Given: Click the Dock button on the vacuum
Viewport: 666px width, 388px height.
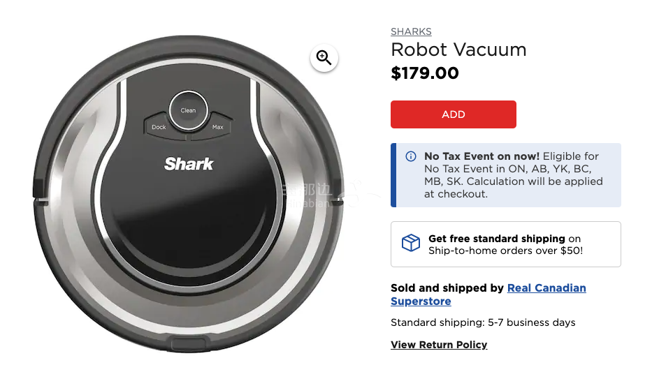Looking at the screenshot, I should 159,126.
